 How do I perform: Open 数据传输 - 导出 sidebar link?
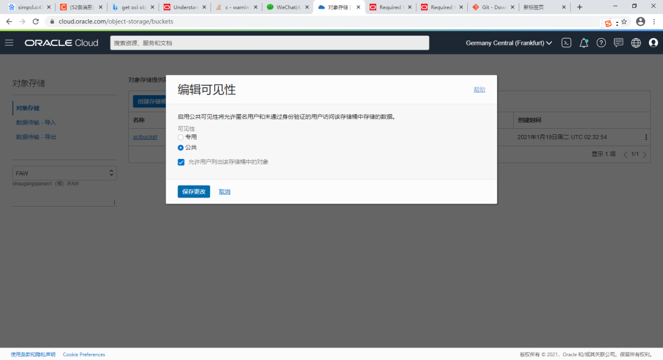point(36,137)
